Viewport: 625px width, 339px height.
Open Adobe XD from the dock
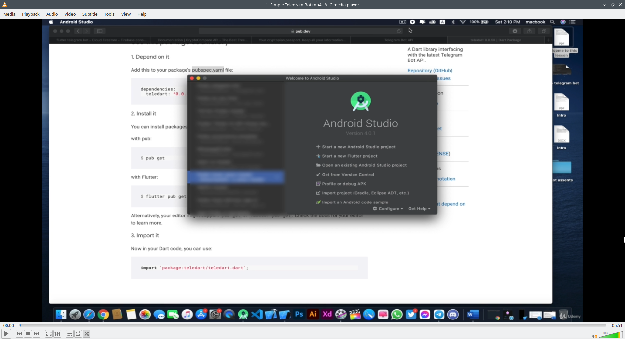pyautogui.click(x=327, y=314)
